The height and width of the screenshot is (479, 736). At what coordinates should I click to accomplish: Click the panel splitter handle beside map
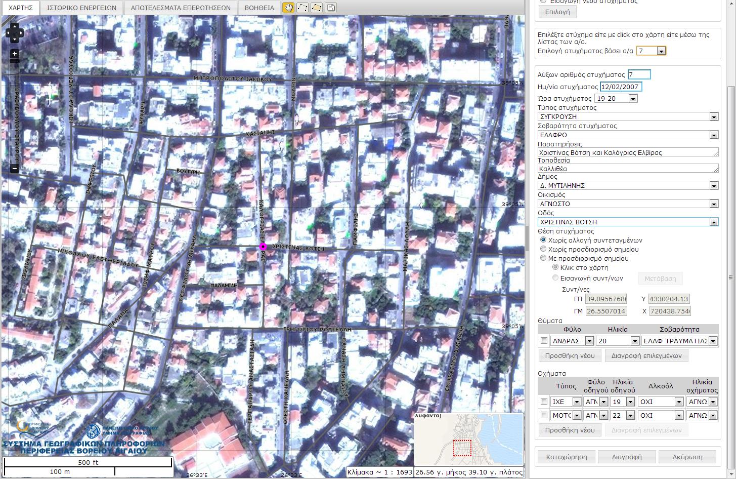click(527, 239)
